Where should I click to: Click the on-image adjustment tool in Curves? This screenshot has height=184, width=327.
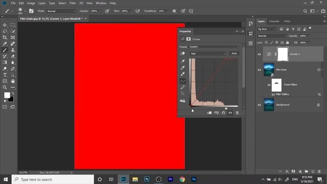(182, 54)
